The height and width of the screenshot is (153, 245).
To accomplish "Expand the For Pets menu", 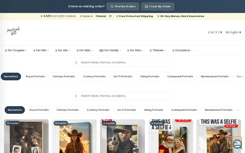I will tap(135, 50).
